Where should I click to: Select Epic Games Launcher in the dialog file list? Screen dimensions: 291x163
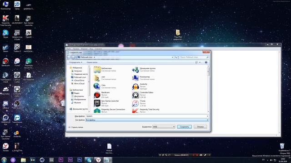point(106,103)
